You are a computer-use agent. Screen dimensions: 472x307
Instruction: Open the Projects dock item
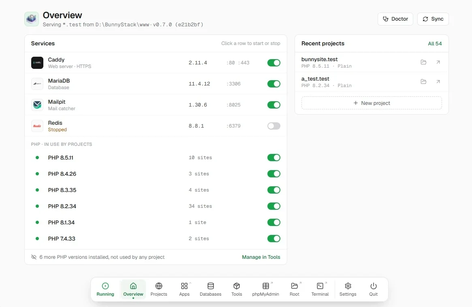coord(159,289)
